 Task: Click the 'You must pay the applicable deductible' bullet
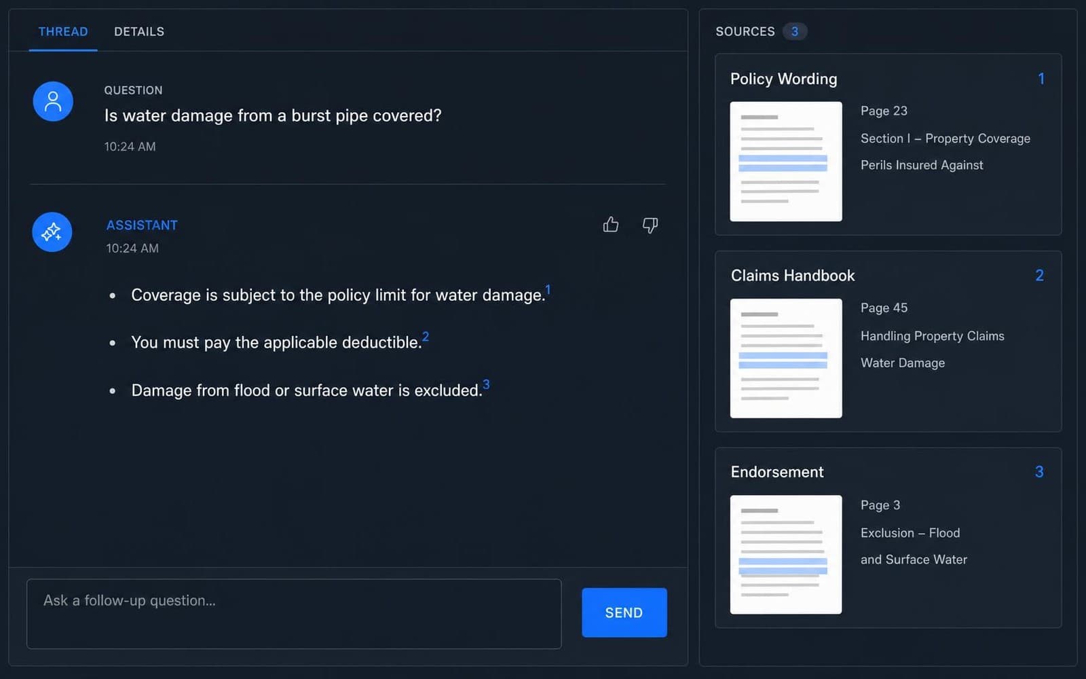pos(276,342)
